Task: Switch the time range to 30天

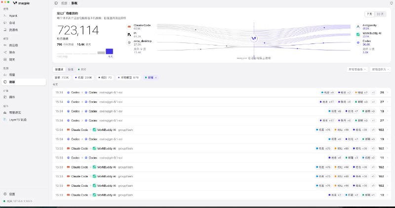Action: 380,14
